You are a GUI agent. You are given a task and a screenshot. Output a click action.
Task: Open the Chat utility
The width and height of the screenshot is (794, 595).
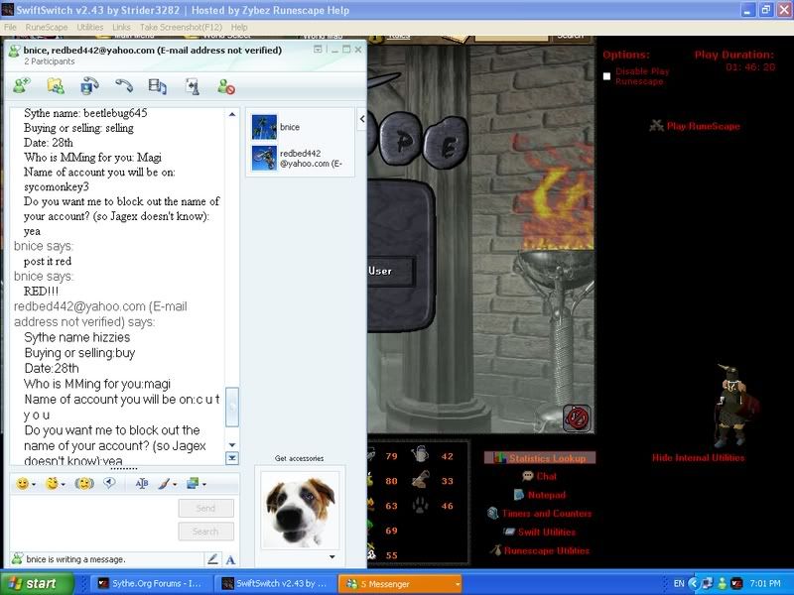(540, 476)
